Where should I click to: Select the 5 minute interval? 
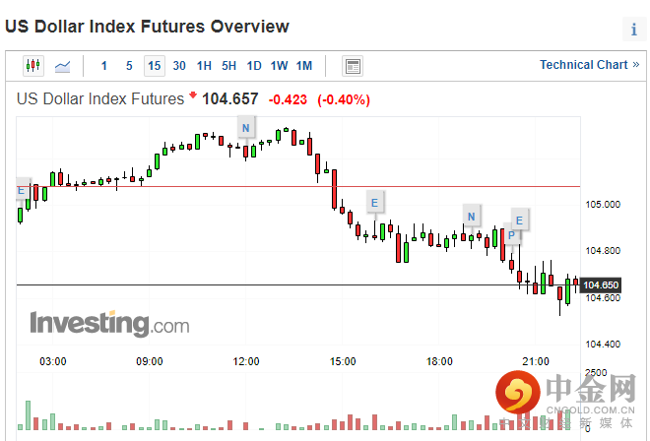coord(129,66)
